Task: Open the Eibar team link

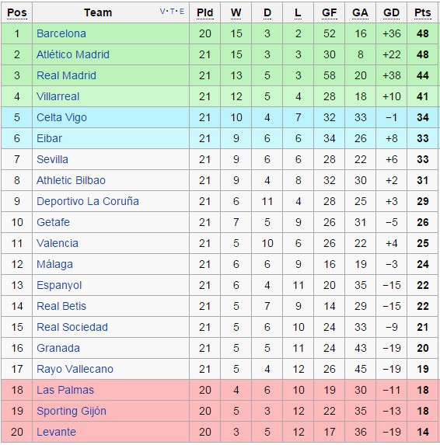Action: [49, 138]
